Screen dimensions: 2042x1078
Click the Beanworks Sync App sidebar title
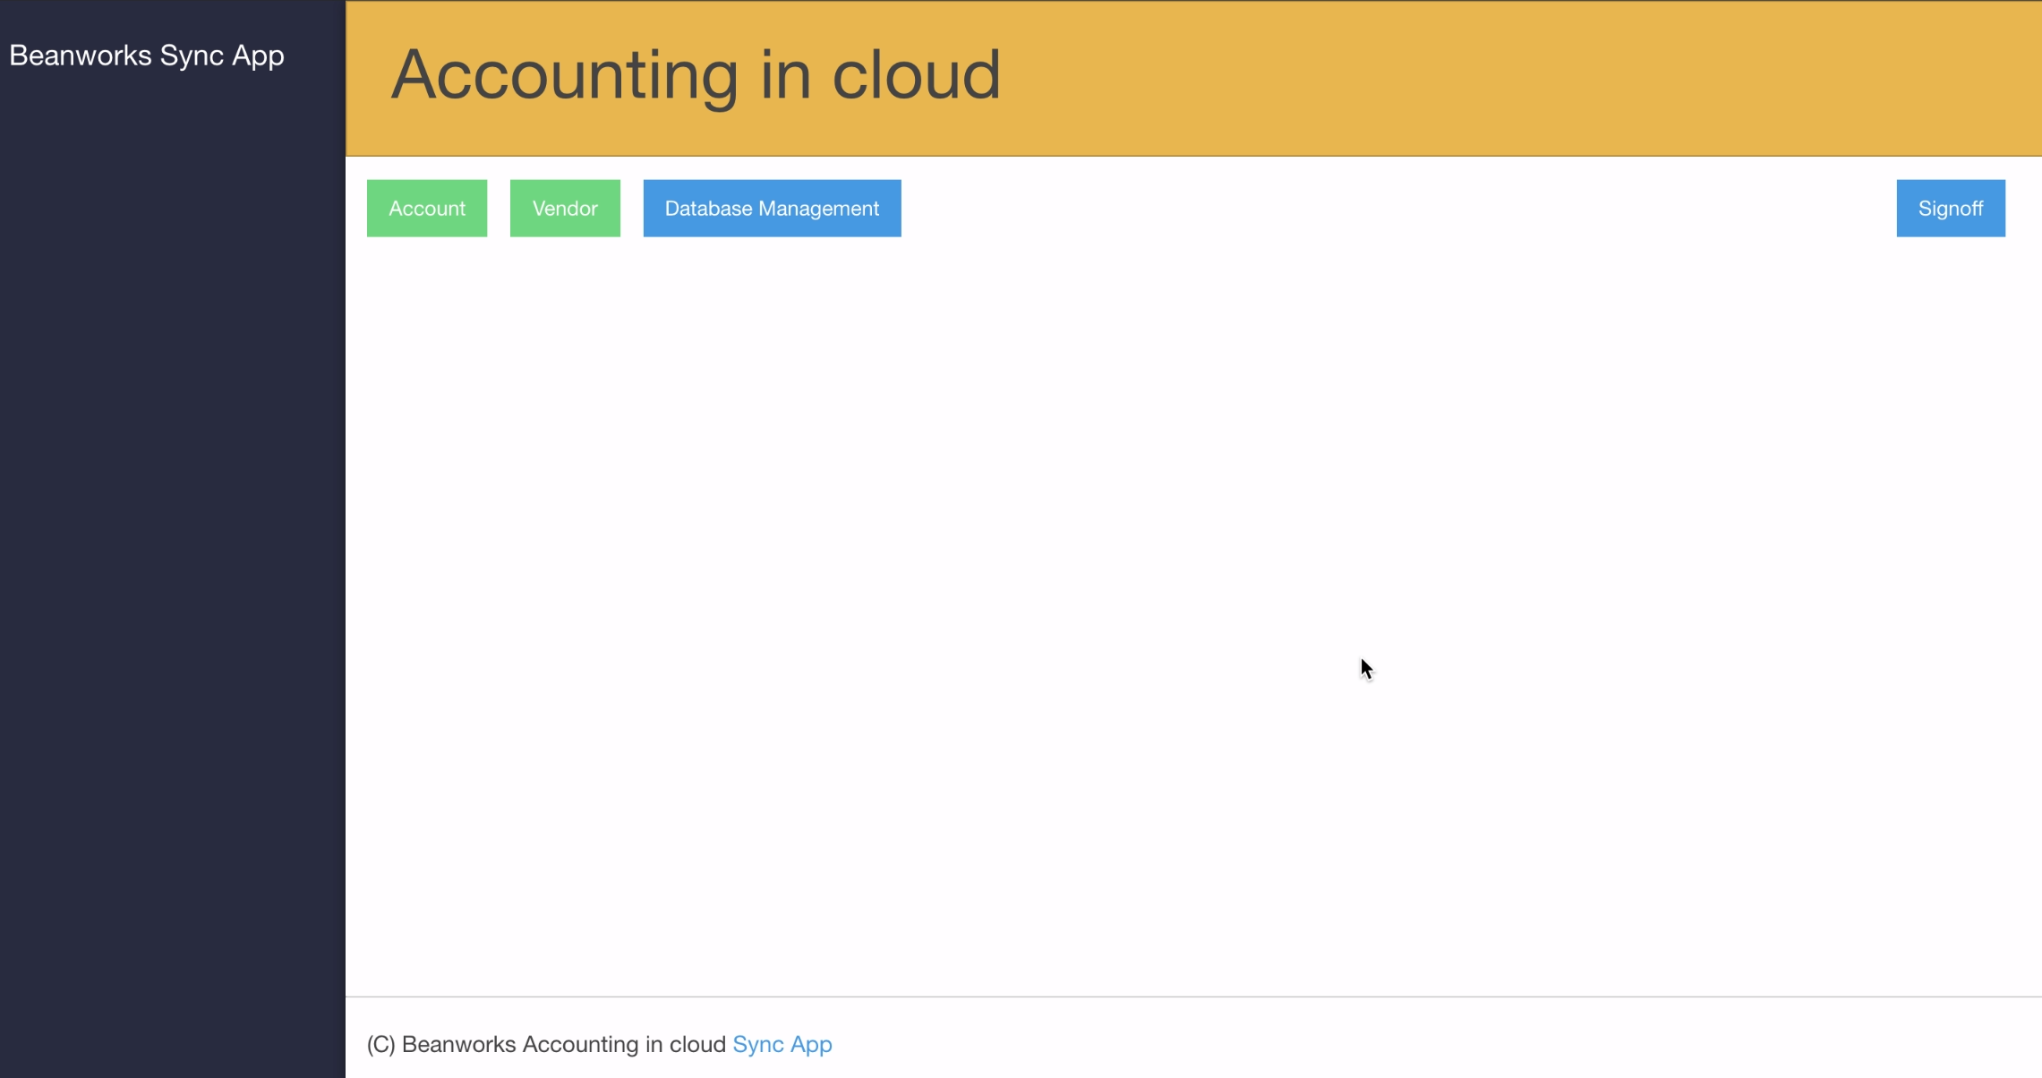[x=147, y=56]
